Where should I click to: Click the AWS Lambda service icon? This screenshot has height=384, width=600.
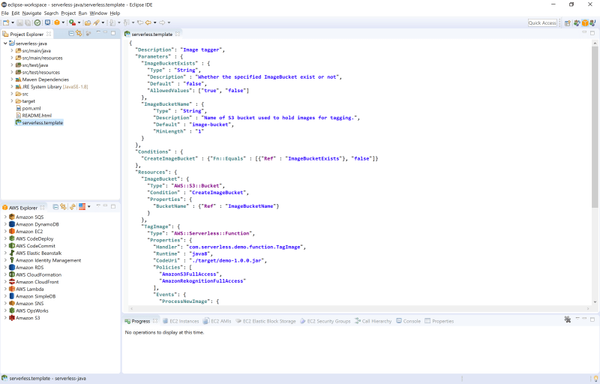point(12,289)
